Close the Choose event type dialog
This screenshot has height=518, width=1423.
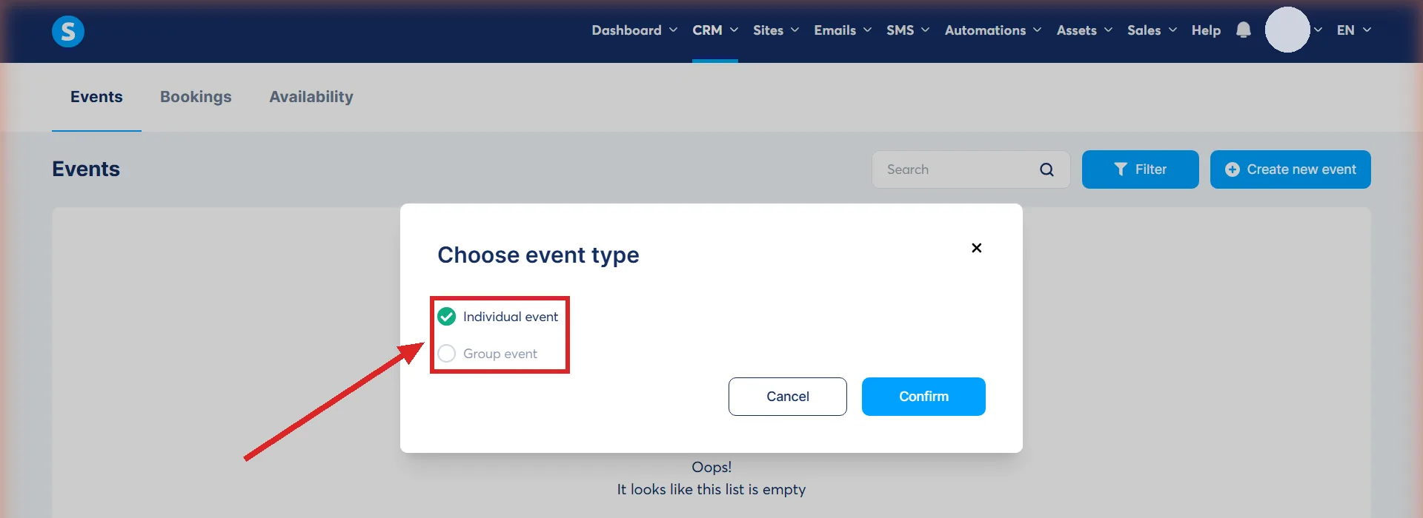977,248
